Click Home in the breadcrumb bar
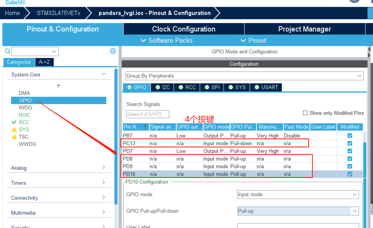Screen dimensions: 373x228 12,13
